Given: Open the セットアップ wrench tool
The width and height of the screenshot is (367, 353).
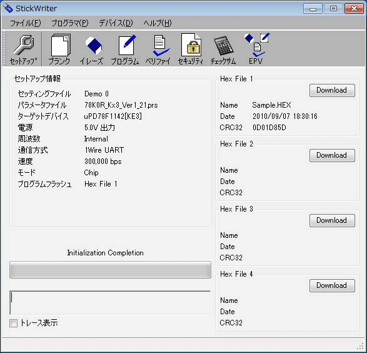Looking at the screenshot, I should [23, 49].
